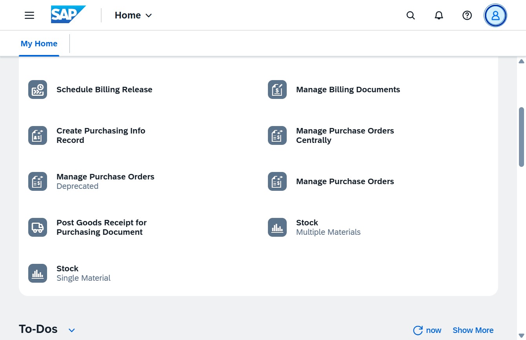This screenshot has width=526, height=340.
Task: Click the Show More link
Action: (473, 330)
